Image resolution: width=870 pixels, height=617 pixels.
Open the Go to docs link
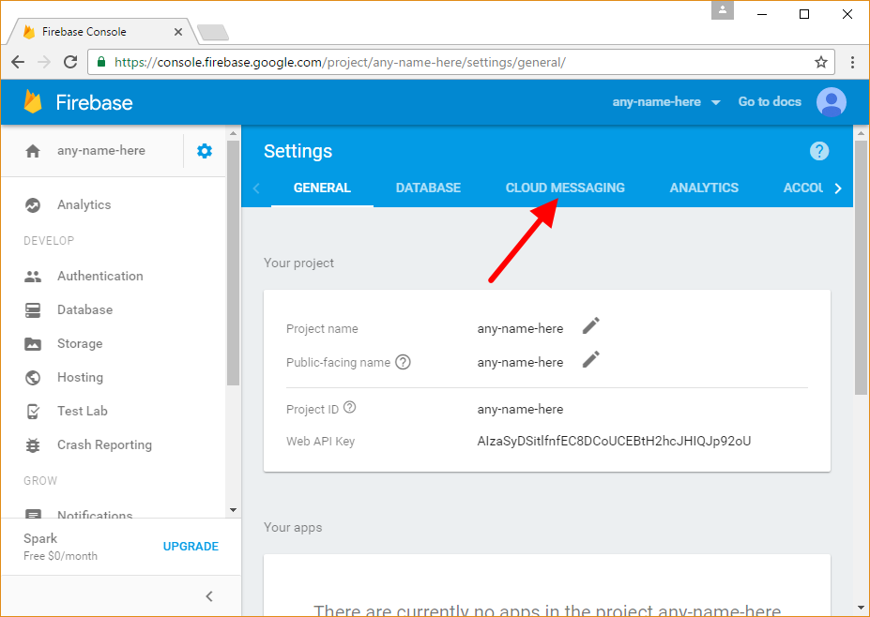[770, 102]
